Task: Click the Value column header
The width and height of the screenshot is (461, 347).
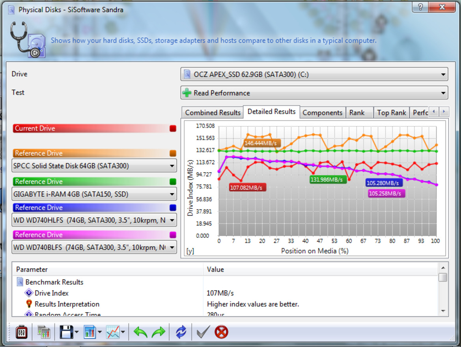Action: (321, 269)
